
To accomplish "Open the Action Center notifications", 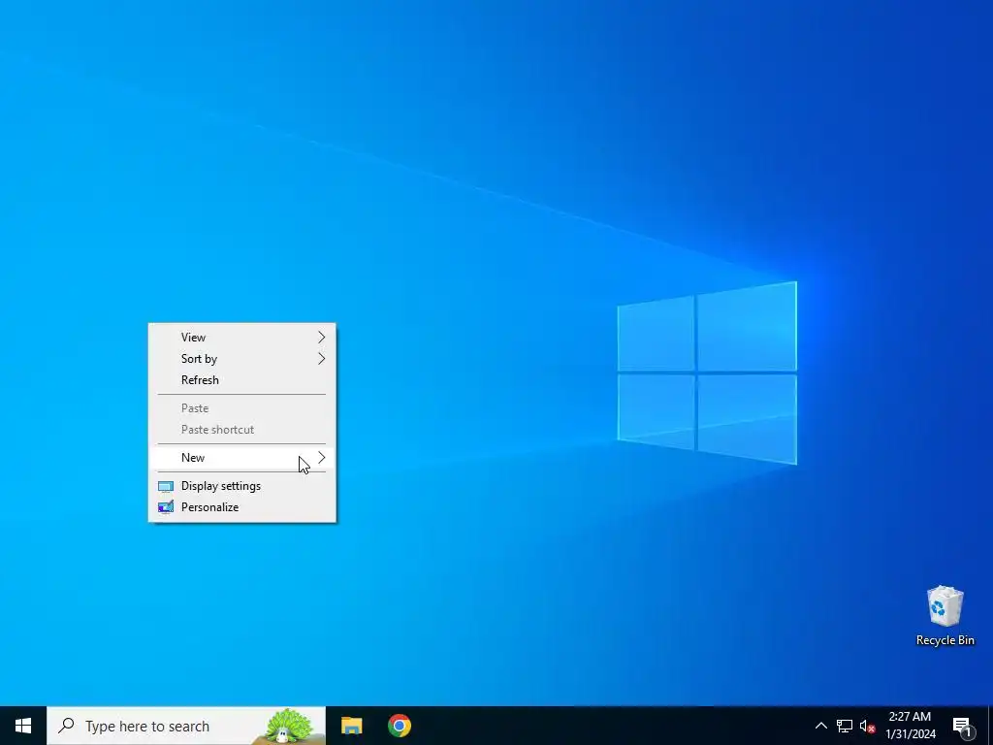I will pos(962,726).
